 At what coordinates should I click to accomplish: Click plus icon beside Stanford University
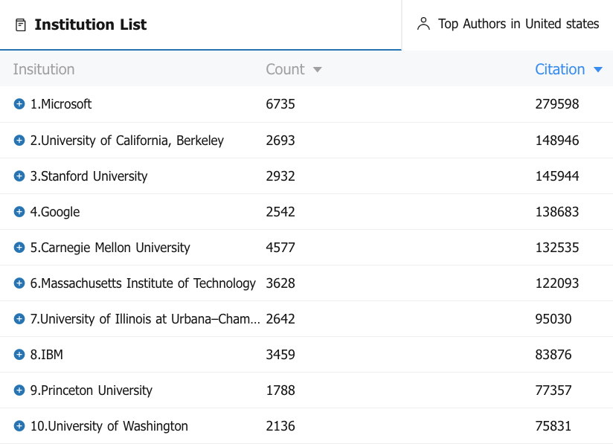point(19,176)
